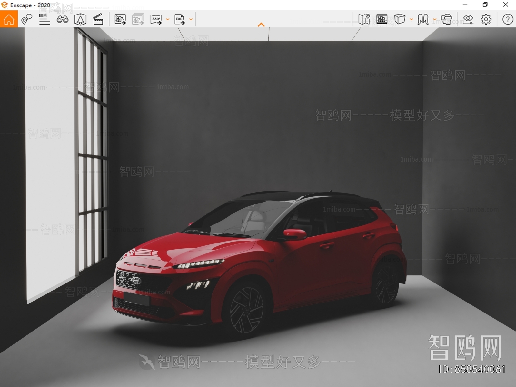This screenshot has width=516, height=387.
Task: Open the Help question mark button
Action: click(x=508, y=19)
